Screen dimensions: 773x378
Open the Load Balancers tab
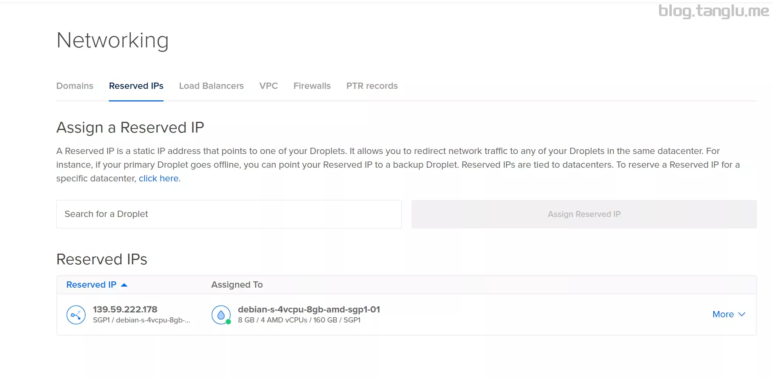[211, 86]
